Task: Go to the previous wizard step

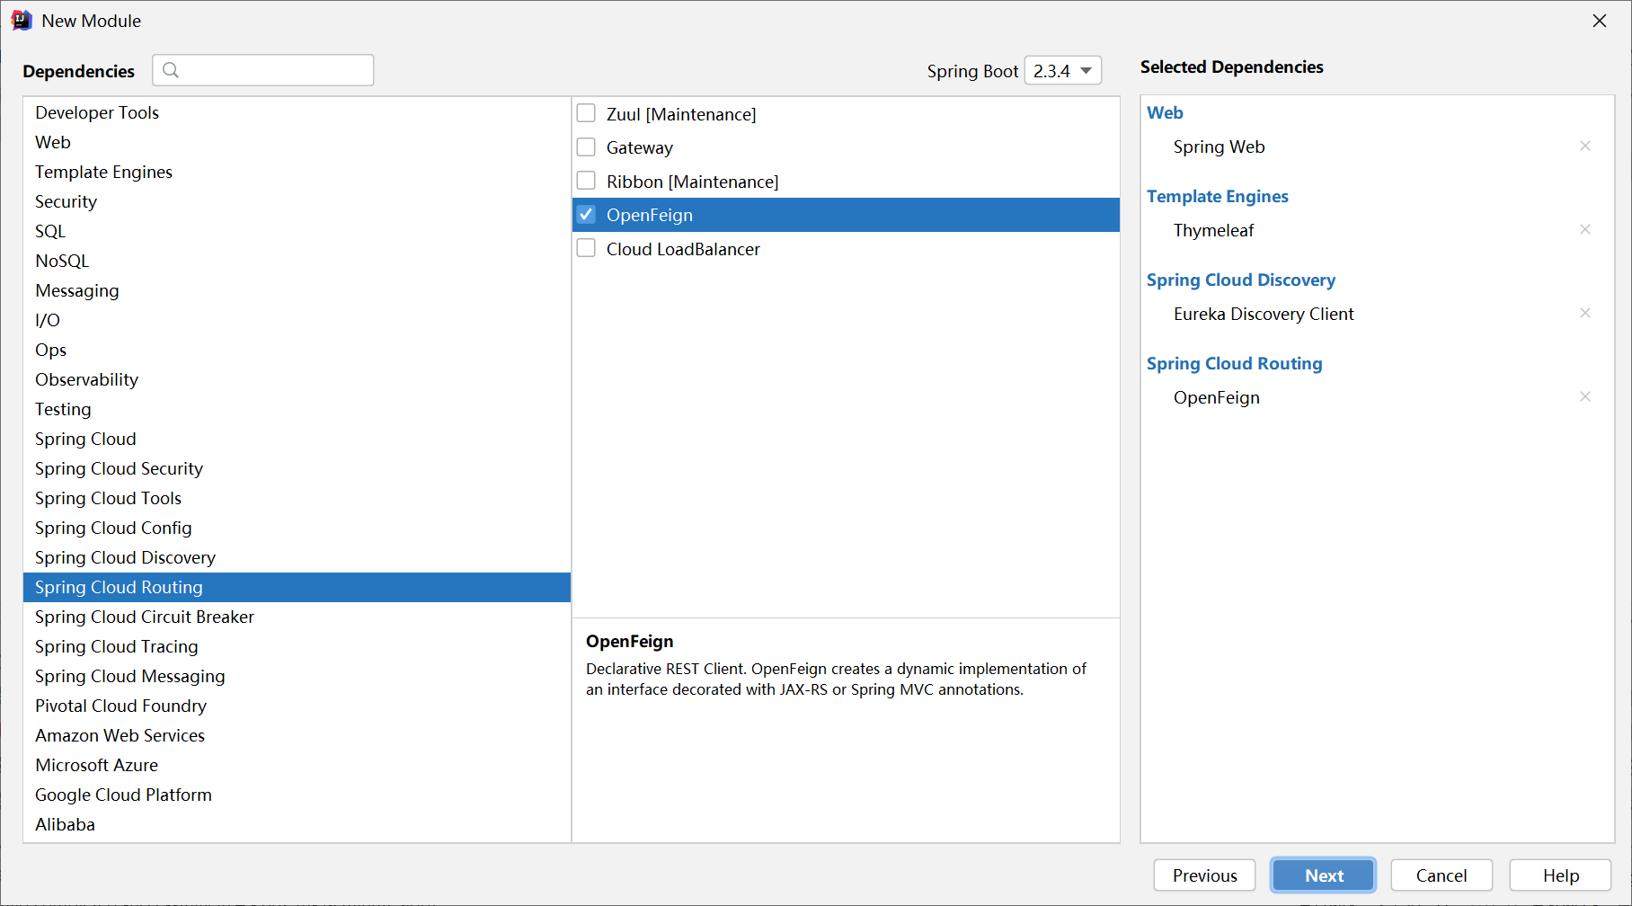Action: tap(1204, 875)
